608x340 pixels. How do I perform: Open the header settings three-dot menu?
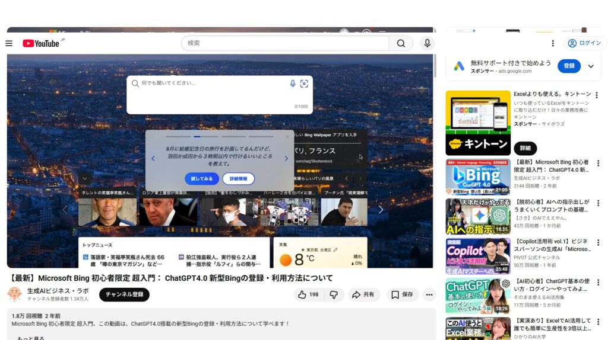tap(553, 43)
